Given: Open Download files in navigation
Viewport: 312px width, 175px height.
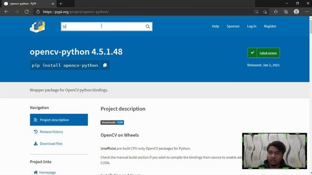Looking at the screenshot, I should click(51, 144).
